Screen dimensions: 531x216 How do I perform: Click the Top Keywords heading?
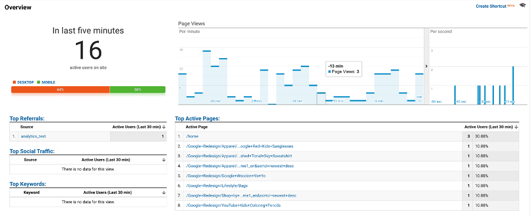click(x=28, y=184)
